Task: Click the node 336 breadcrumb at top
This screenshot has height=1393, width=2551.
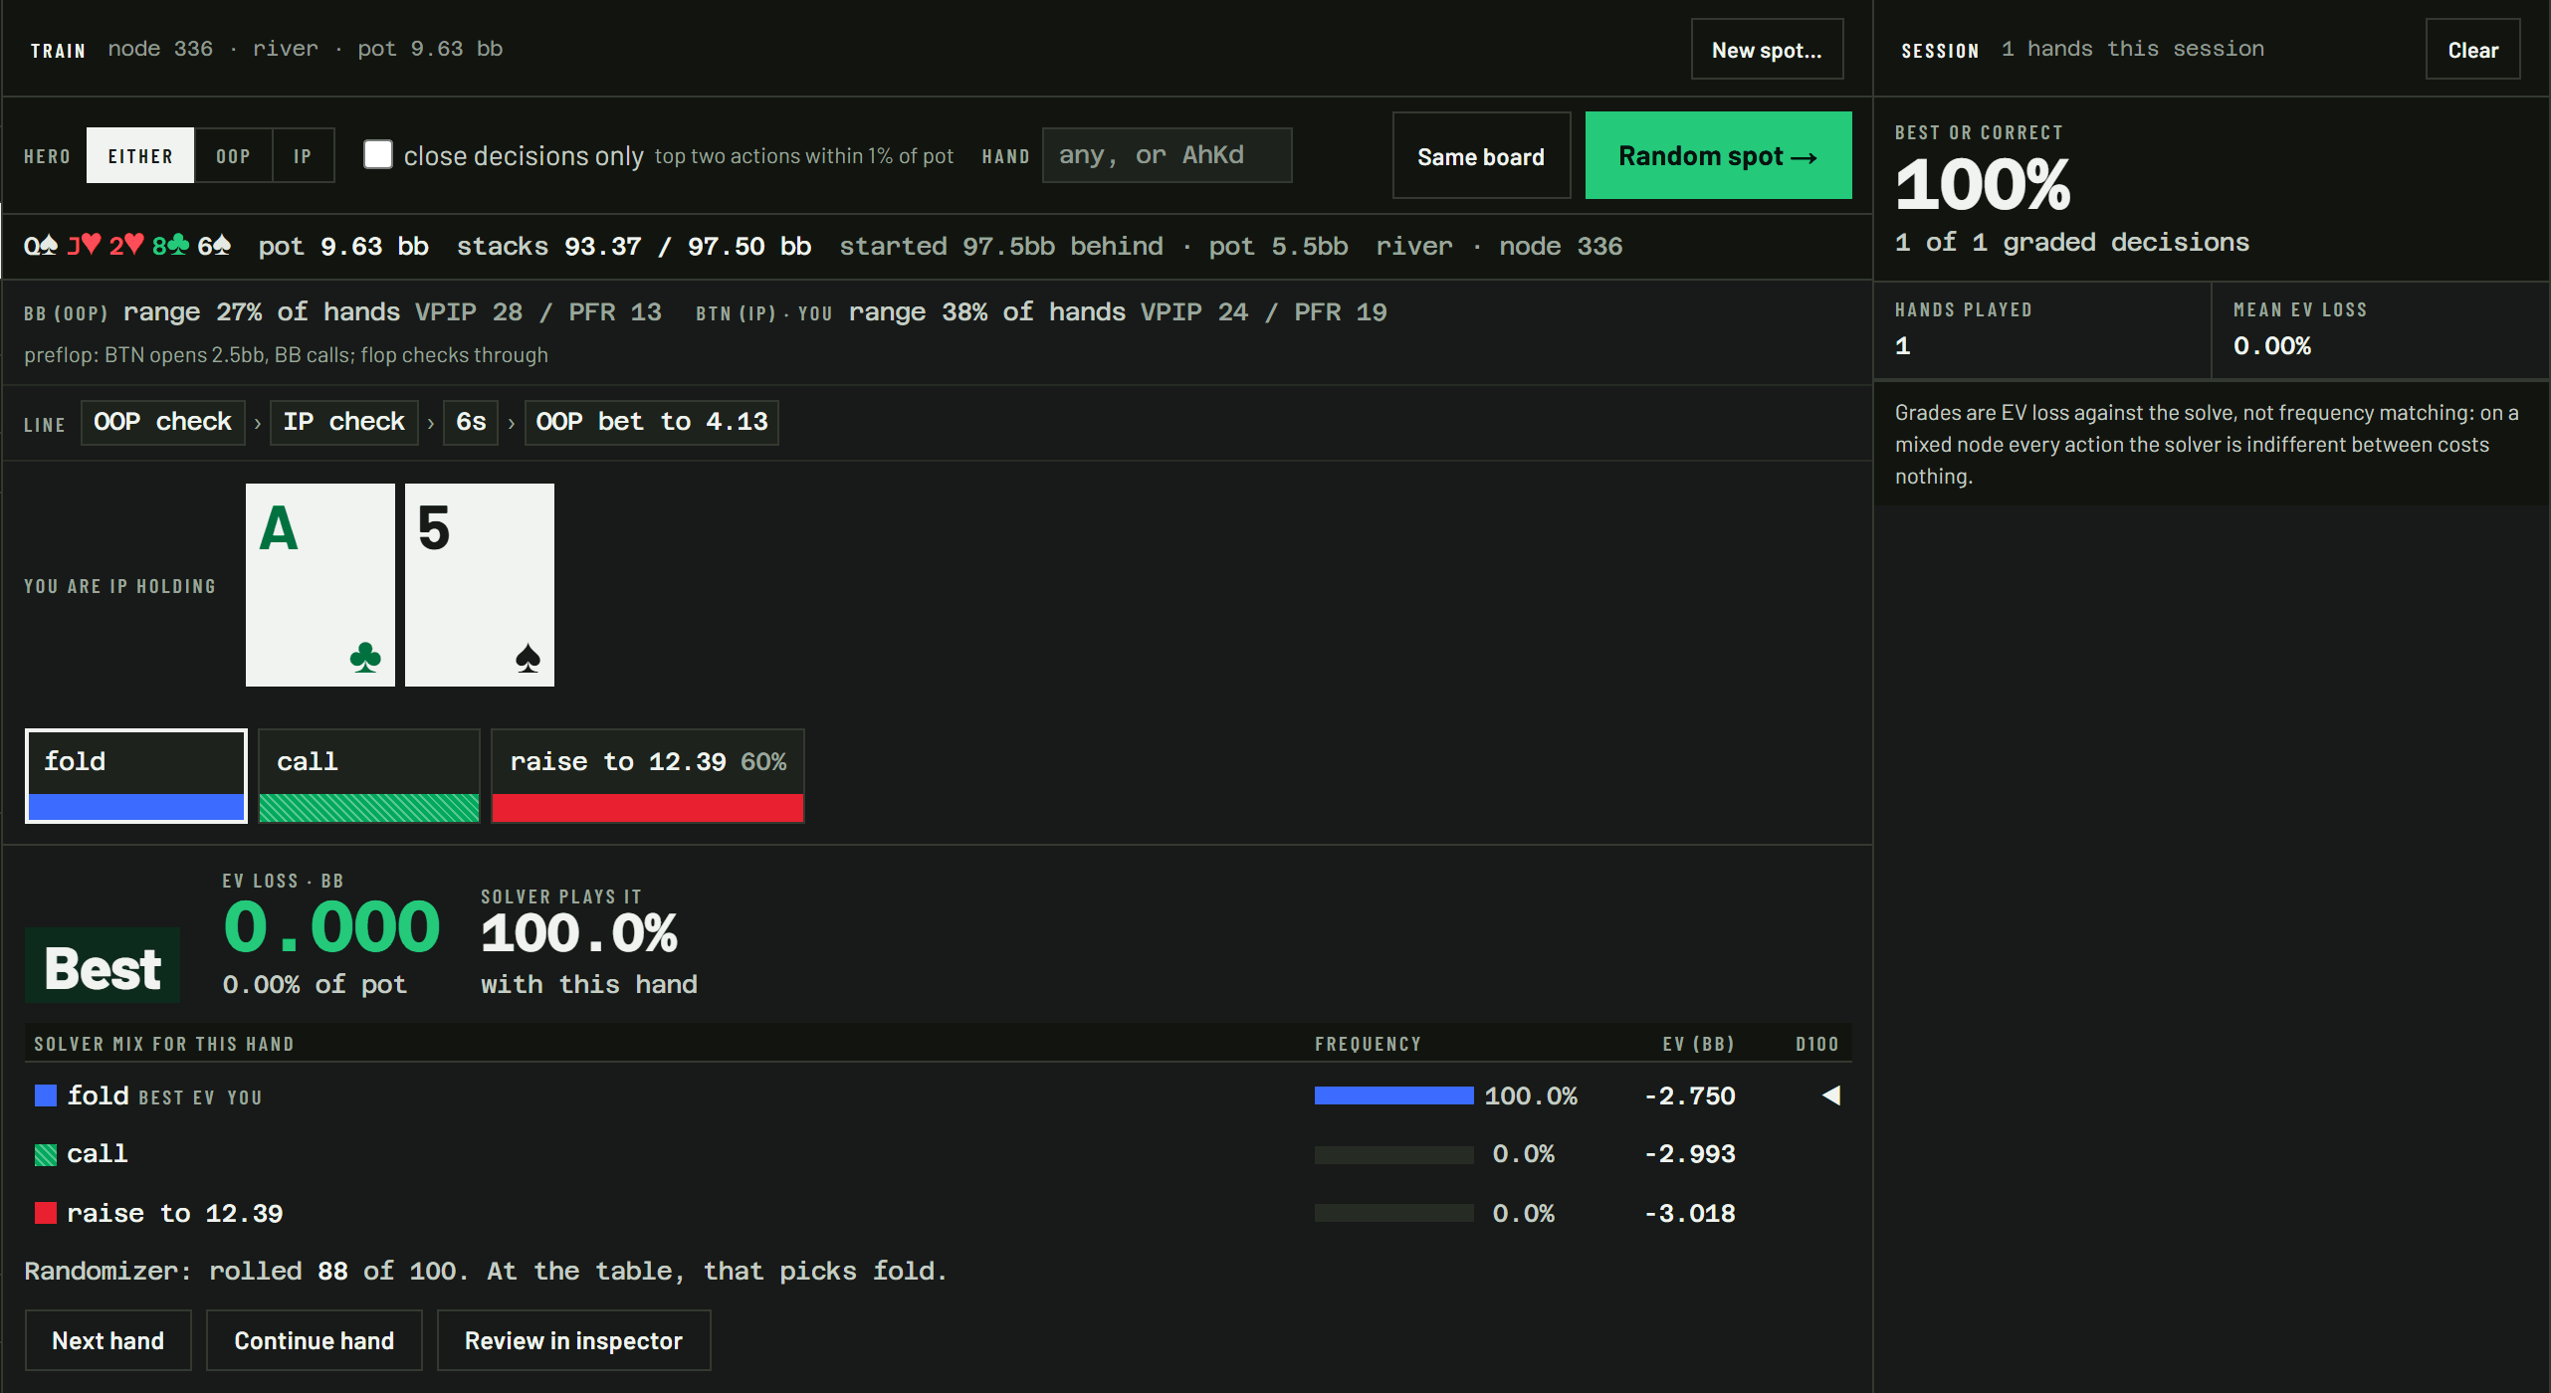Action: [x=159, y=49]
